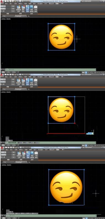Click the Fade value field in the top screenshot
The width and height of the screenshot is (105, 219).
click(x=13, y=11)
